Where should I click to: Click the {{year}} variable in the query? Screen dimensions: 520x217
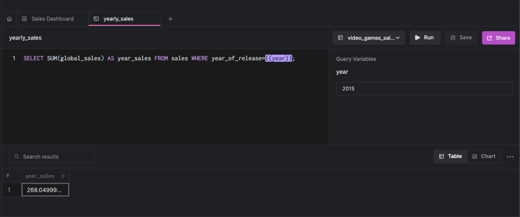(x=278, y=58)
